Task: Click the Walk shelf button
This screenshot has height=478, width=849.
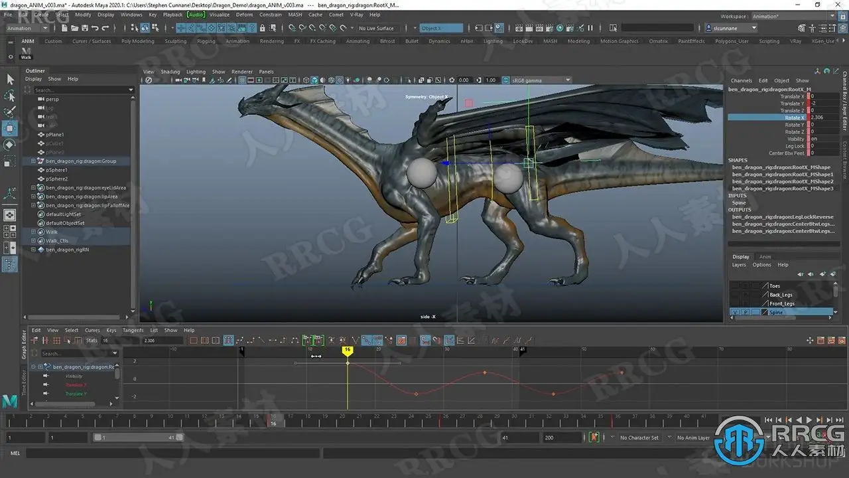Action: click(25, 53)
